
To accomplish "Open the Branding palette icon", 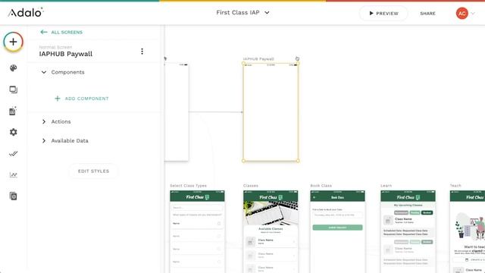I will [x=14, y=68].
